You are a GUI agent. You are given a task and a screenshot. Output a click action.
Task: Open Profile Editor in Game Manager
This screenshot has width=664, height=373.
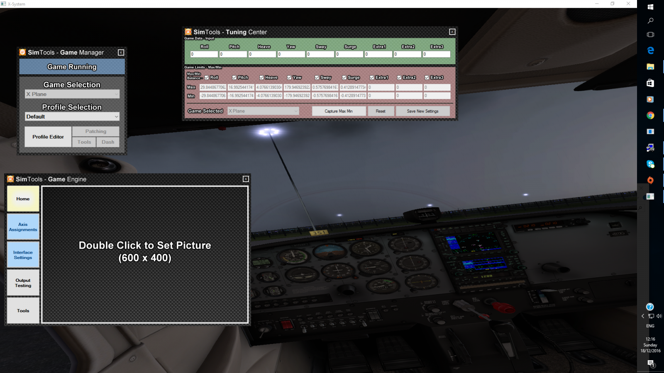(x=48, y=137)
